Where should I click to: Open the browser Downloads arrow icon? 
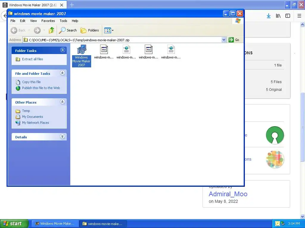[x=269, y=16]
